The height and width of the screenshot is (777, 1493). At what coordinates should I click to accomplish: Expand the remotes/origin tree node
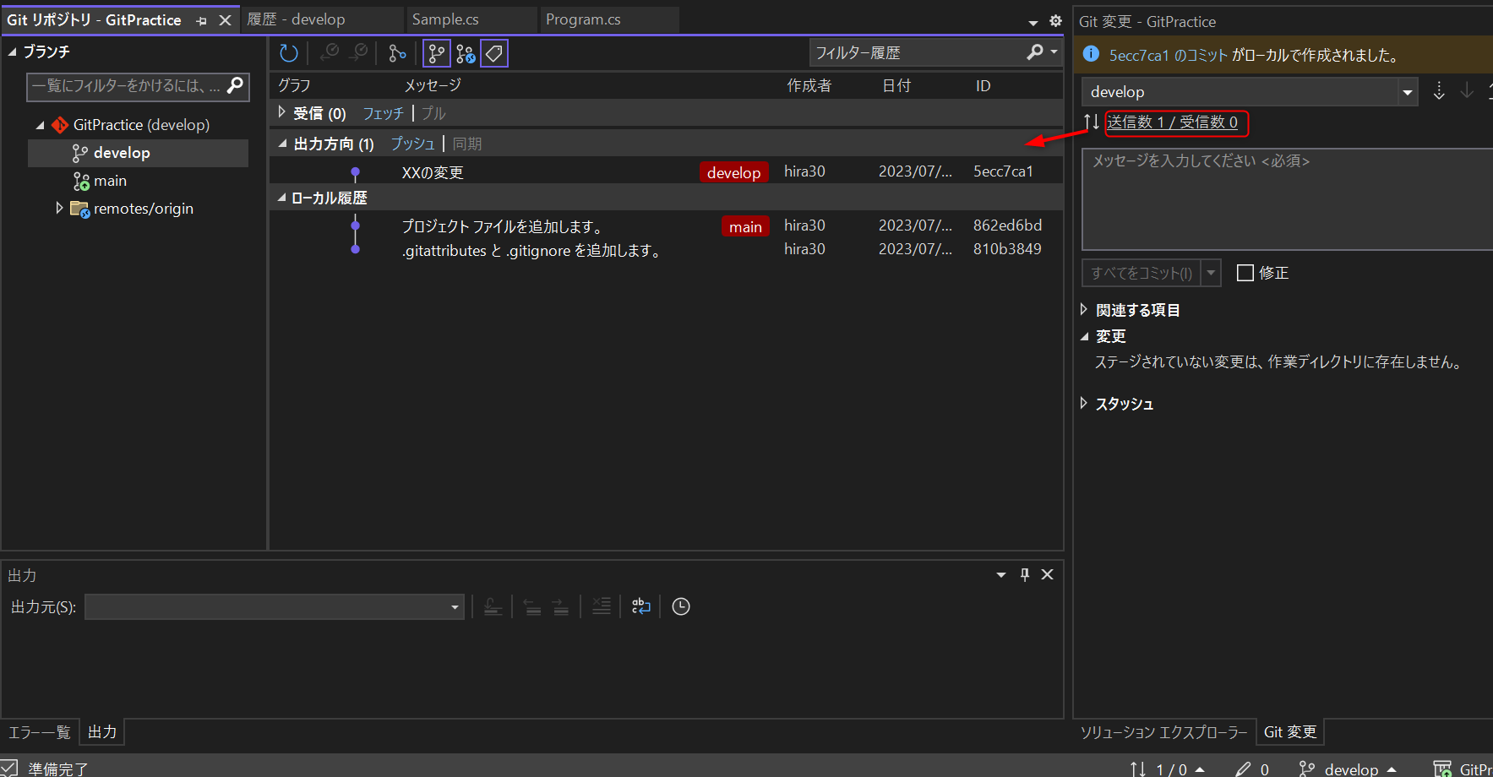59,208
